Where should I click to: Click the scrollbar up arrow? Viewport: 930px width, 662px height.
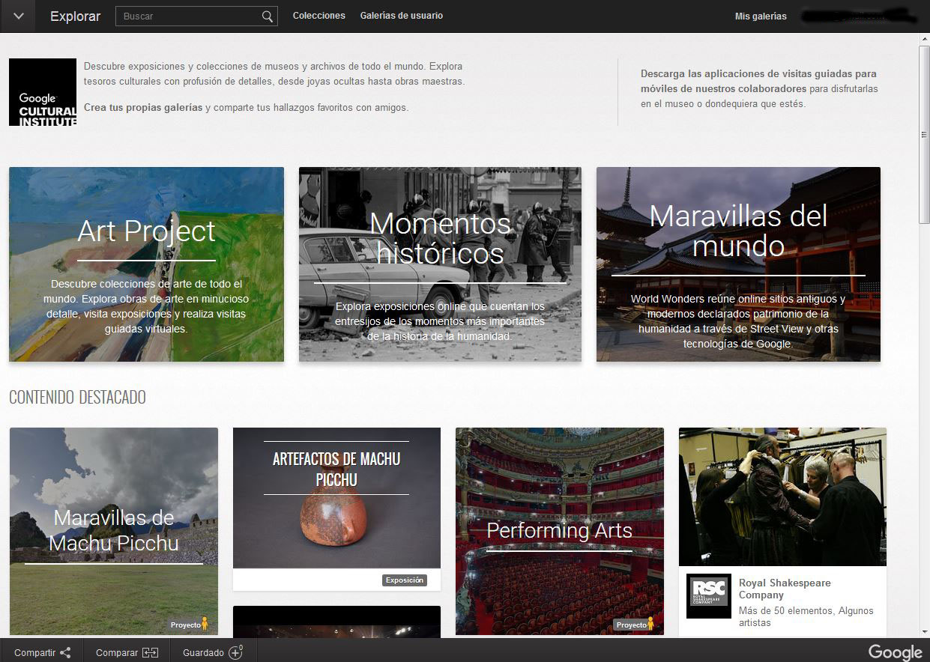click(924, 39)
